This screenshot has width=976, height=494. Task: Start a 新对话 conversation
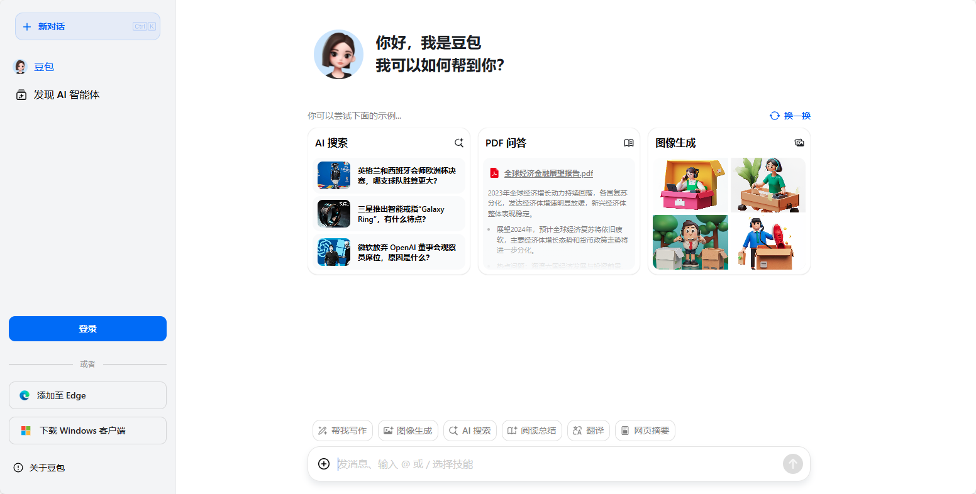click(x=87, y=26)
